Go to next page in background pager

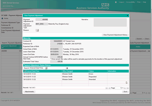tap(147, 93)
